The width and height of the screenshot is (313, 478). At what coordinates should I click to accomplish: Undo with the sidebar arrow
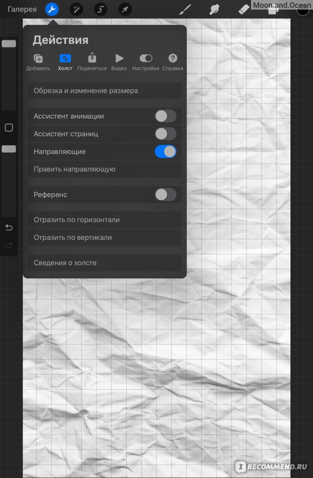9,227
